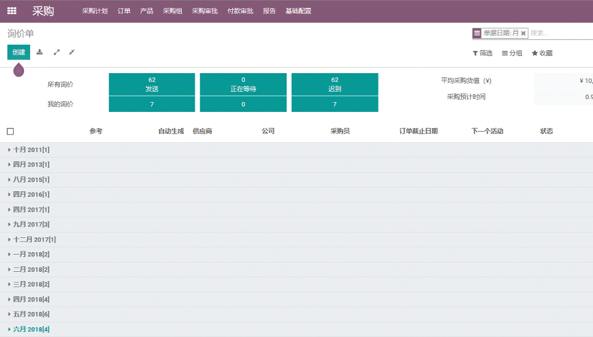This screenshot has height=337, width=593.
Task: Click the 62 发送 all-RFQs tile
Action: (152, 84)
